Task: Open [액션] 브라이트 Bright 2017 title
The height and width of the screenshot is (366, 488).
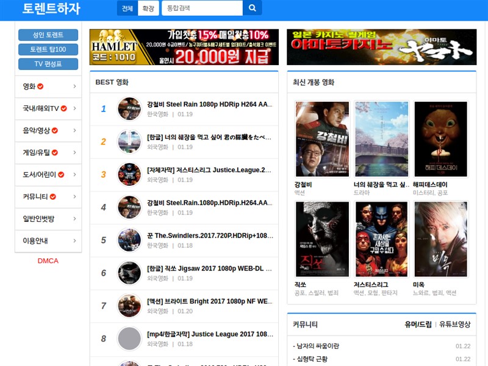Action: [210, 301]
